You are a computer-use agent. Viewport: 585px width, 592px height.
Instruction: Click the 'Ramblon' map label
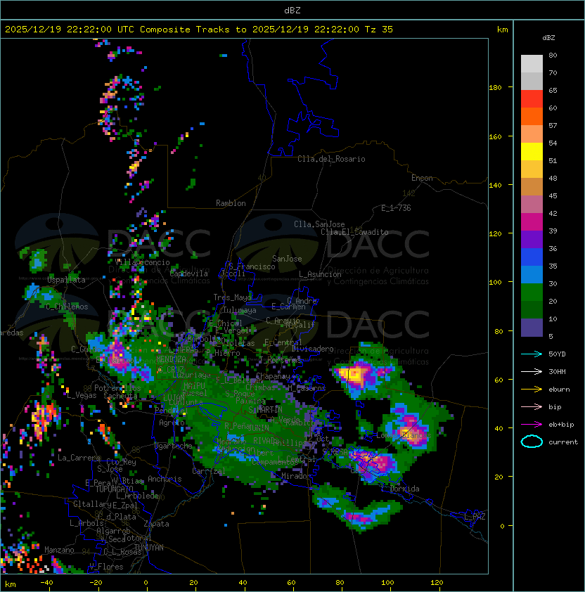coord(231,203)
